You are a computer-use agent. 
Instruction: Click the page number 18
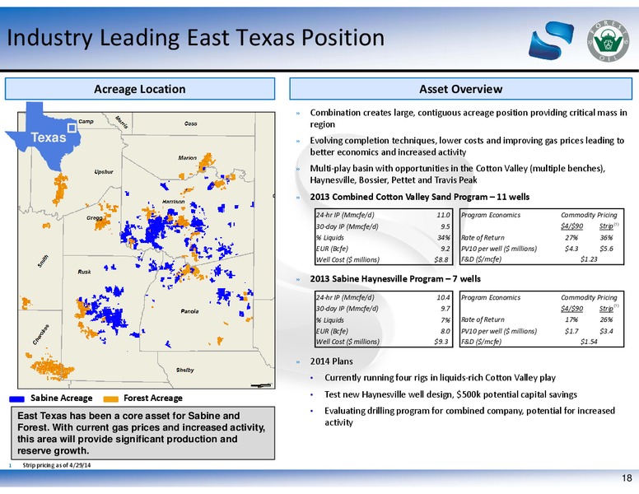(x=627, y=478)
